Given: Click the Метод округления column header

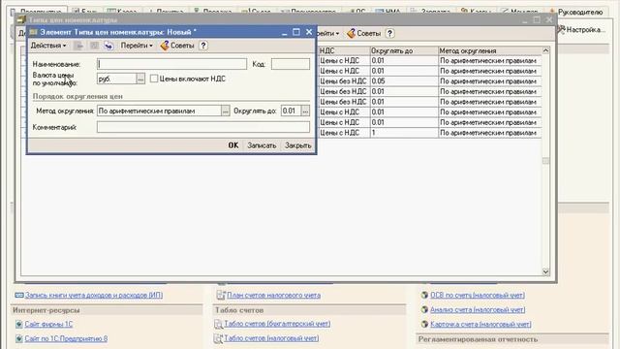Looking at the screenshot, I should click(x=489, y=50).
